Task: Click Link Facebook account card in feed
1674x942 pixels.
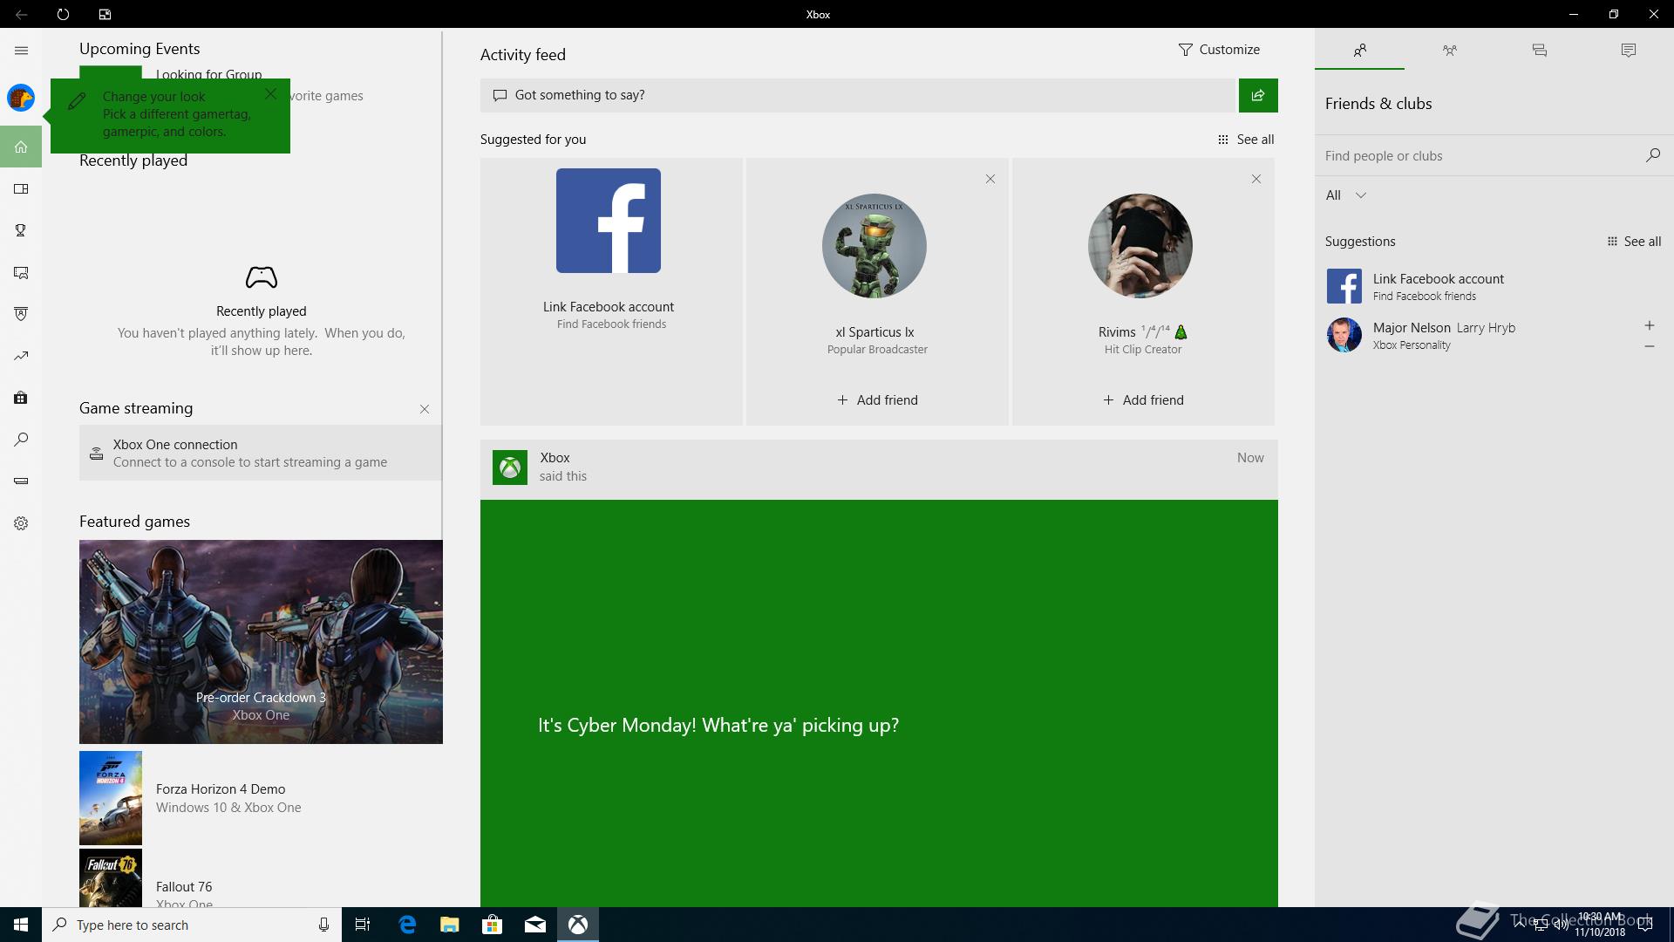Action: click(x=611, y=291)
